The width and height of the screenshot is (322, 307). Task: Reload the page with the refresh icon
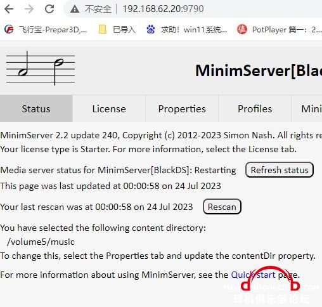coord(49,9)
